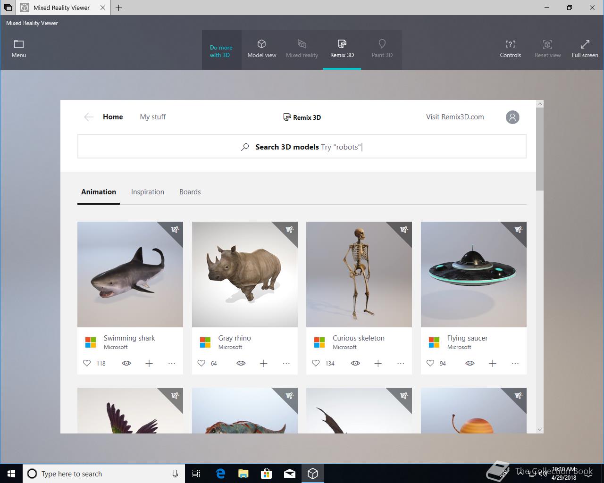Open Paint 3D from toolbar
Image resolution: width=604 pixels, height=483 pixels.
382,49
